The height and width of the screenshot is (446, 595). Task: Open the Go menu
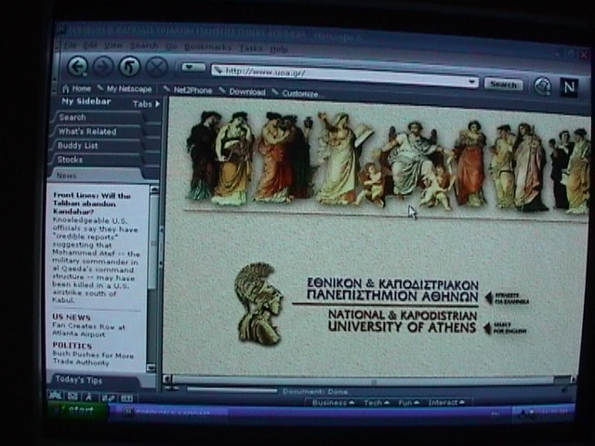[171, 46]
